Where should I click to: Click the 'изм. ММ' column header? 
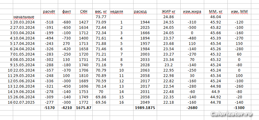point(240,12)
